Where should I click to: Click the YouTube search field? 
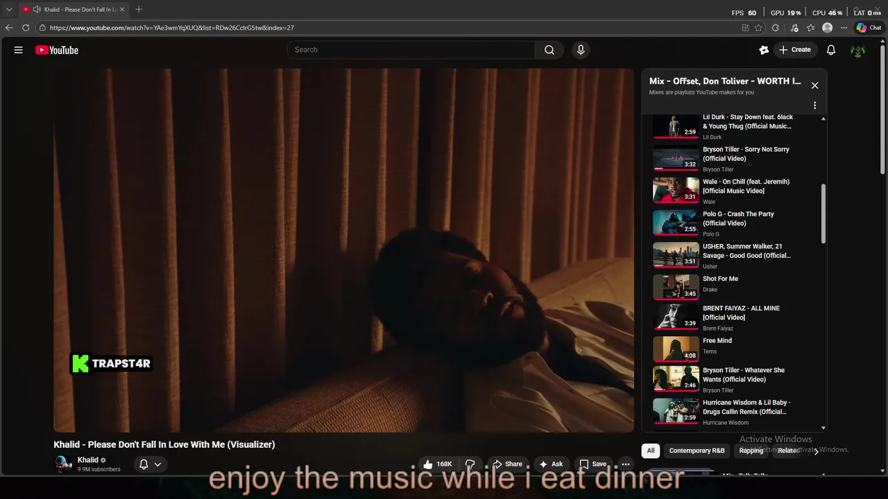411,50
